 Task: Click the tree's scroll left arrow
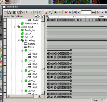coord(8,96)
